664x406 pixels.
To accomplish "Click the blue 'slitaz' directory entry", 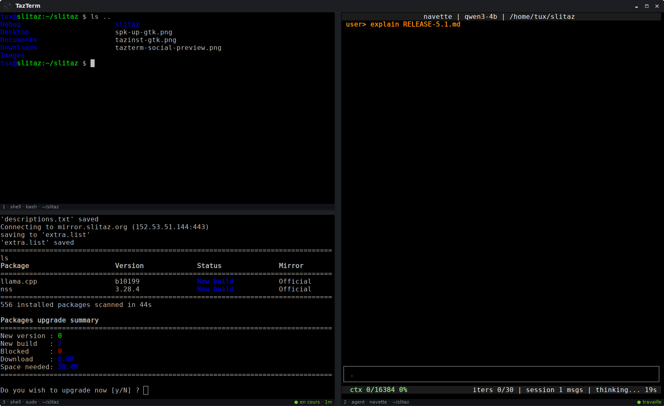I will coord(127,25).
